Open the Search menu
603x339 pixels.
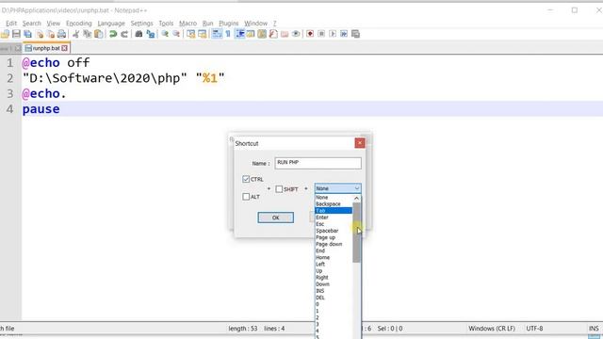click(x=31, y=24)
